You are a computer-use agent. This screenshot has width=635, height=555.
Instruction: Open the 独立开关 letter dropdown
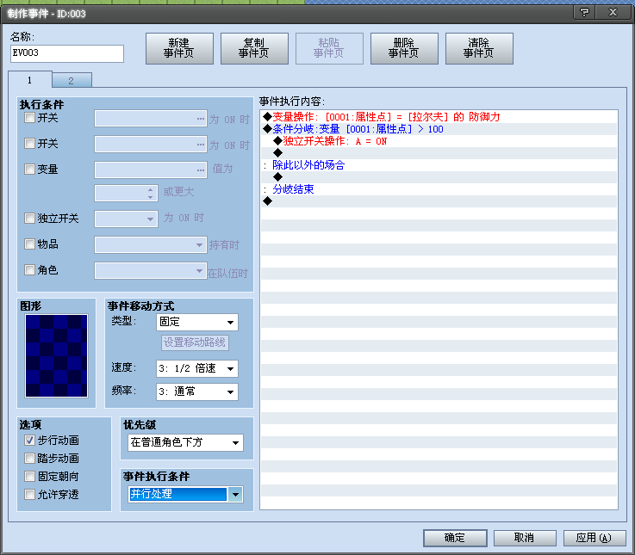(126, 219)
